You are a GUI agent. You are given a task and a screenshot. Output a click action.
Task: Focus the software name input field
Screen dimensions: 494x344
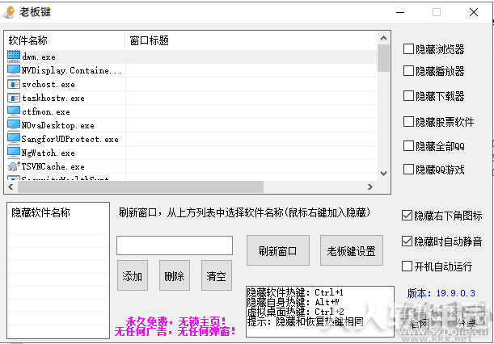point(175,245)
